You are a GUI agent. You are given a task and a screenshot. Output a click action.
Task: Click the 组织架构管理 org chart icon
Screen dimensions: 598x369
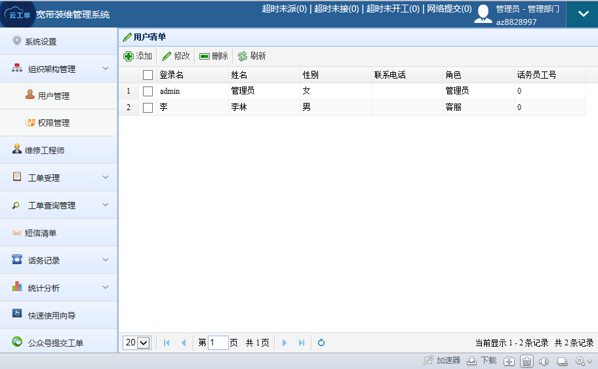pyautogui.click(x=17, y=68)
